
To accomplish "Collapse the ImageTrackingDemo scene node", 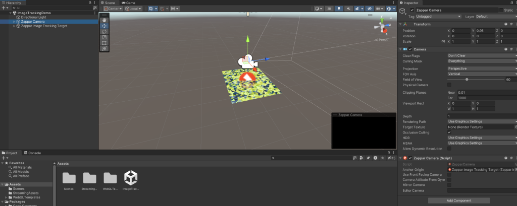I will [x=11, y=13].
